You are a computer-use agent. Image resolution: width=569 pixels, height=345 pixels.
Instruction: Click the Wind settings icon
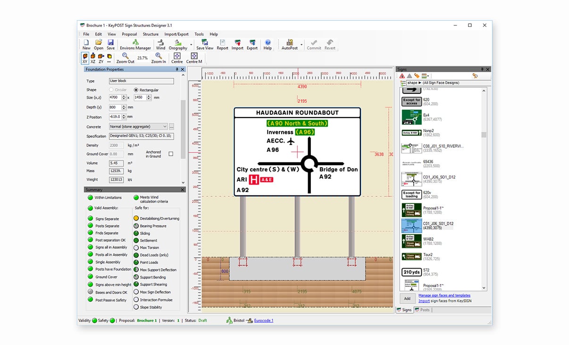coord(160,44)
